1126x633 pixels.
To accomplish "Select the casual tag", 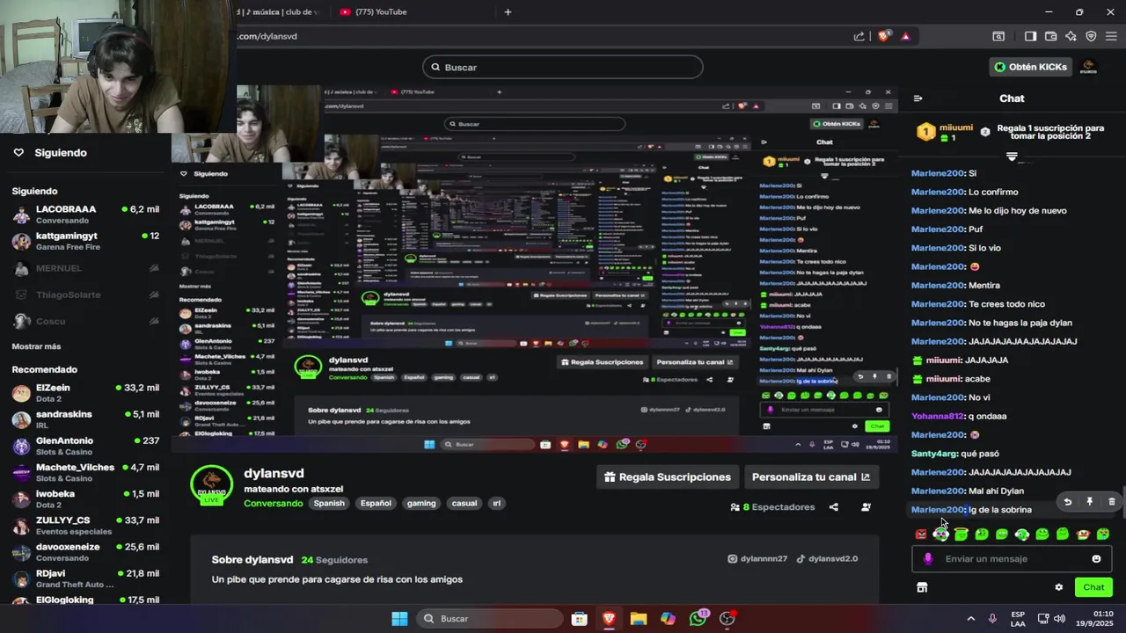I will pos(464,503).
